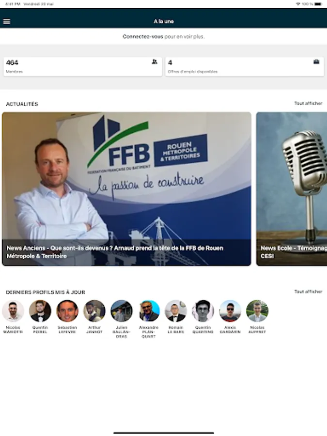Open the FFB Rouen news article

(126, 189)
